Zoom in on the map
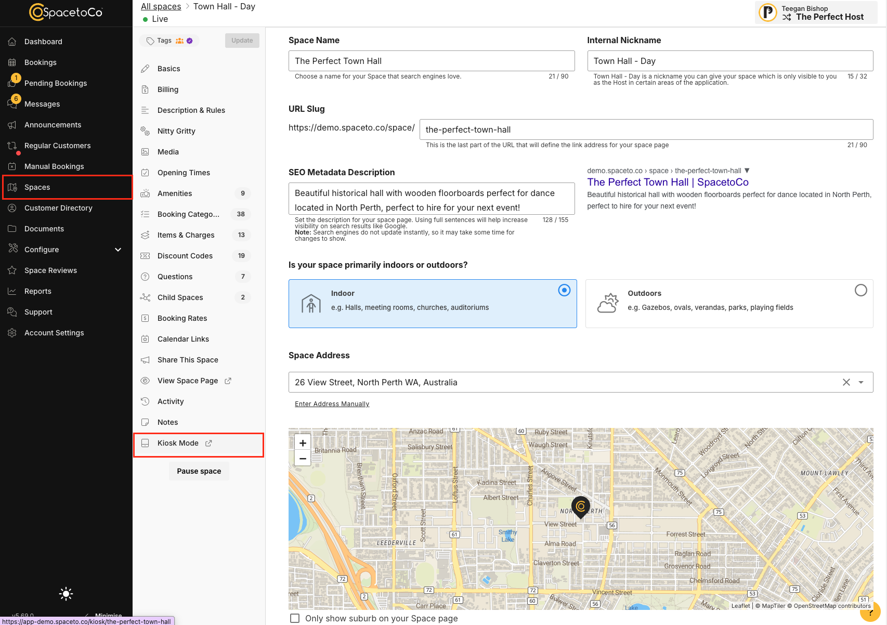Image resolution: width=887 pixels, height=625 pixels. point(303,443)
